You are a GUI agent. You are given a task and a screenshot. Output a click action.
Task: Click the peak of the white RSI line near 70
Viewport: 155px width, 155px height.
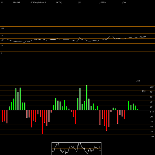click(111, 36)
